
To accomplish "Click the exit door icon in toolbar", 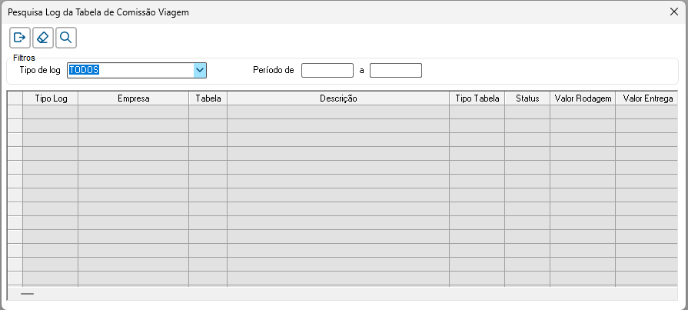I will click(20, 37).
